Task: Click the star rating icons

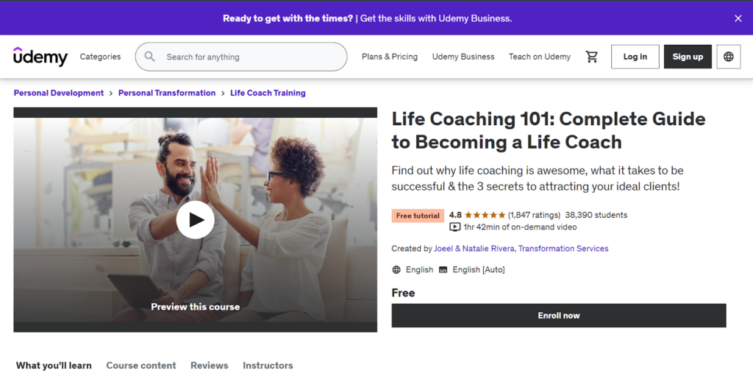Action: (485, 215)
